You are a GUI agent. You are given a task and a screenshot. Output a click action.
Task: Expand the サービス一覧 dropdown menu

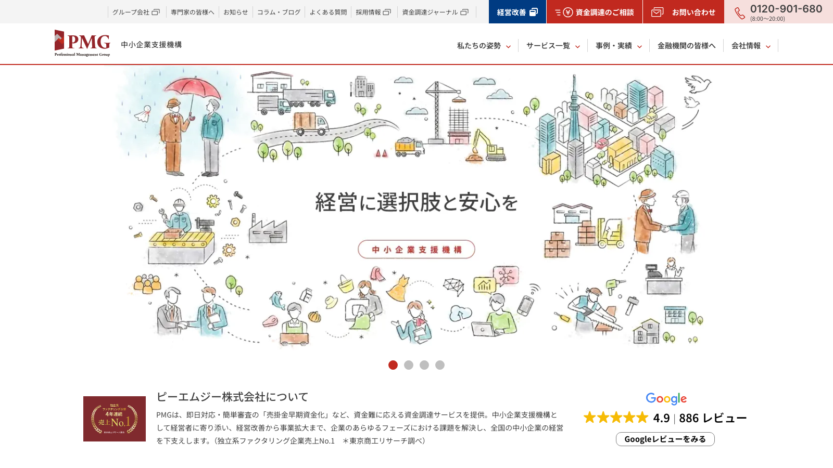pyautogui.click(x=553, y=46)
